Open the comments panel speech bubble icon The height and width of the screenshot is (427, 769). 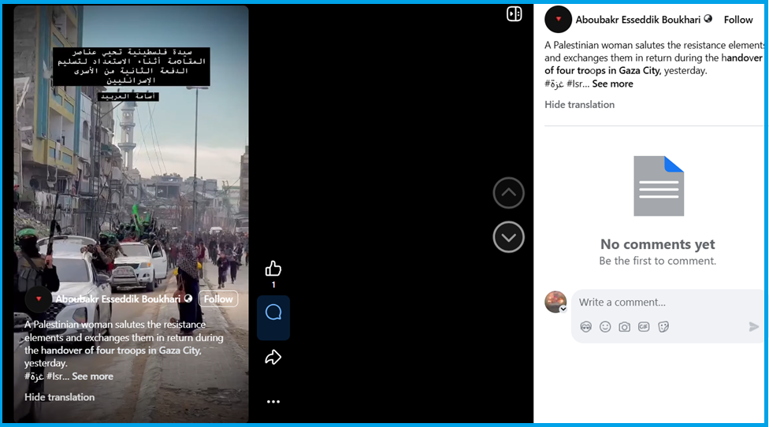pos(273,313)
